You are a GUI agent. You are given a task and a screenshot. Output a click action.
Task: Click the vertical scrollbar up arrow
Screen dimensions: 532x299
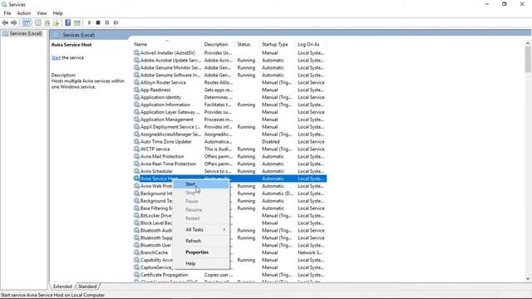pos(528,43)
